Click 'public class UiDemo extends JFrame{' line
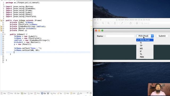 [x=24, y=21]
